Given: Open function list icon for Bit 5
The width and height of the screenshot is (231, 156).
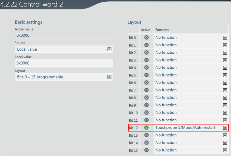Looking at the screenshot, I should tap(225, 75).
